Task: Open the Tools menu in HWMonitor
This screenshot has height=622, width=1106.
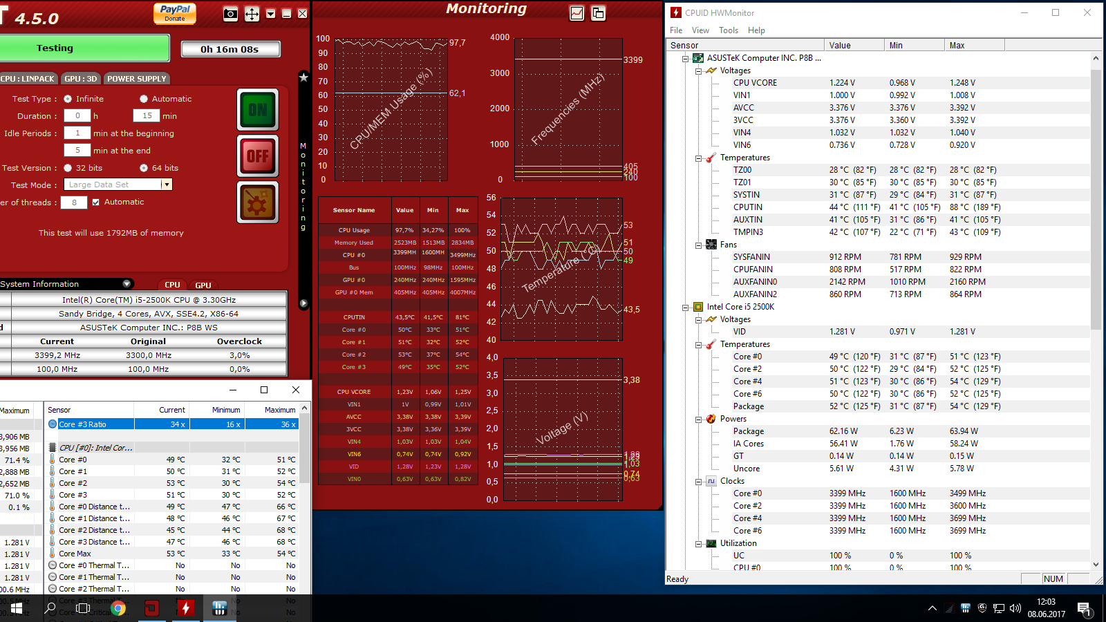Action: coord(729,30)
